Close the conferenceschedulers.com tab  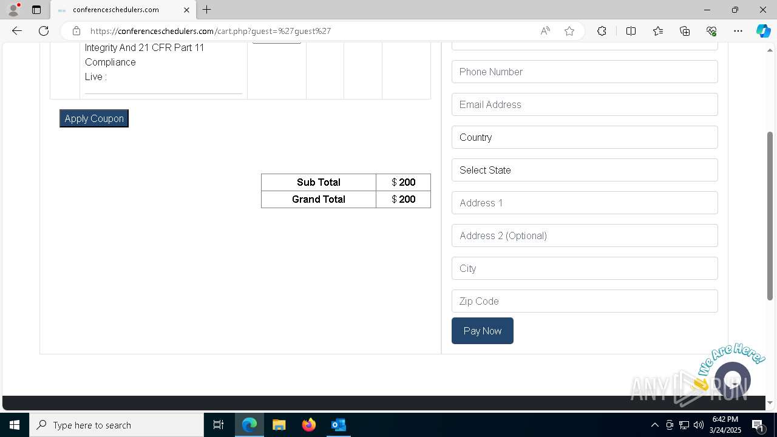(187, 10)
